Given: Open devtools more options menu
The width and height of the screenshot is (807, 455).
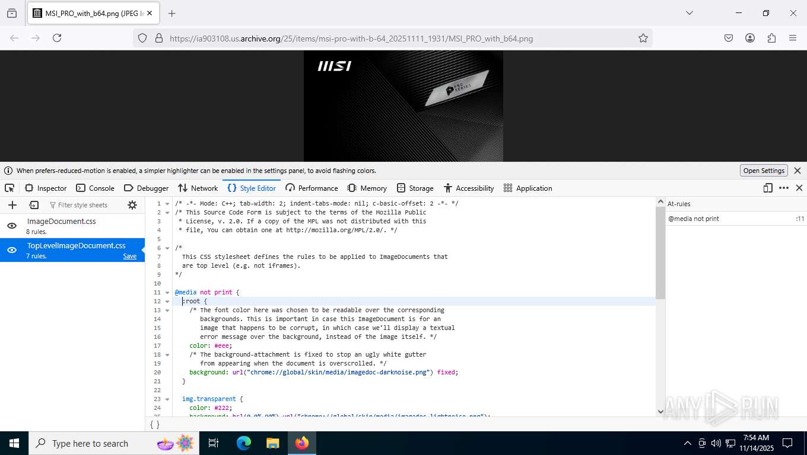Looking at the screenshot, I should (784, 188).
